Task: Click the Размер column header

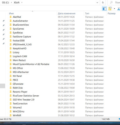Action: (x=112, y=13)
